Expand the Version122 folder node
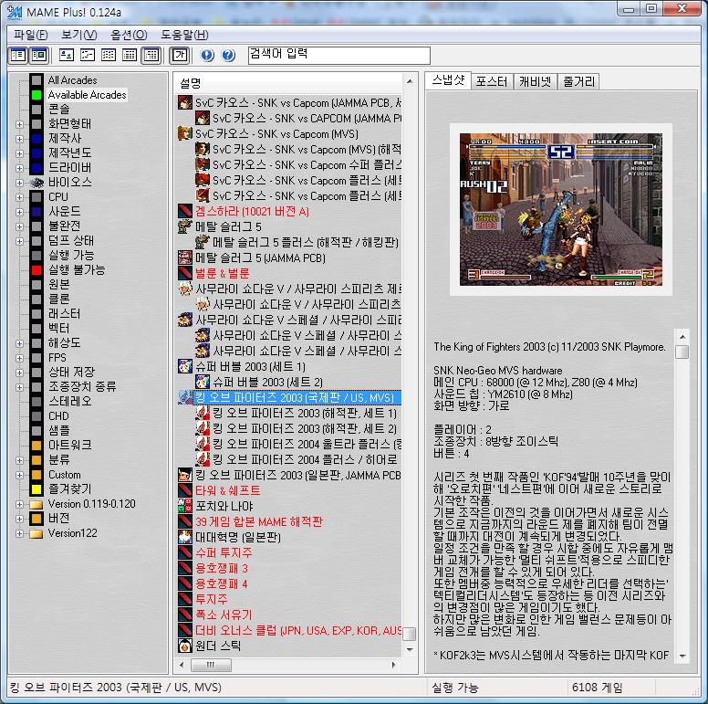Image resolution: width=708 pixels, height=704 pixels. tap(19, 533)
